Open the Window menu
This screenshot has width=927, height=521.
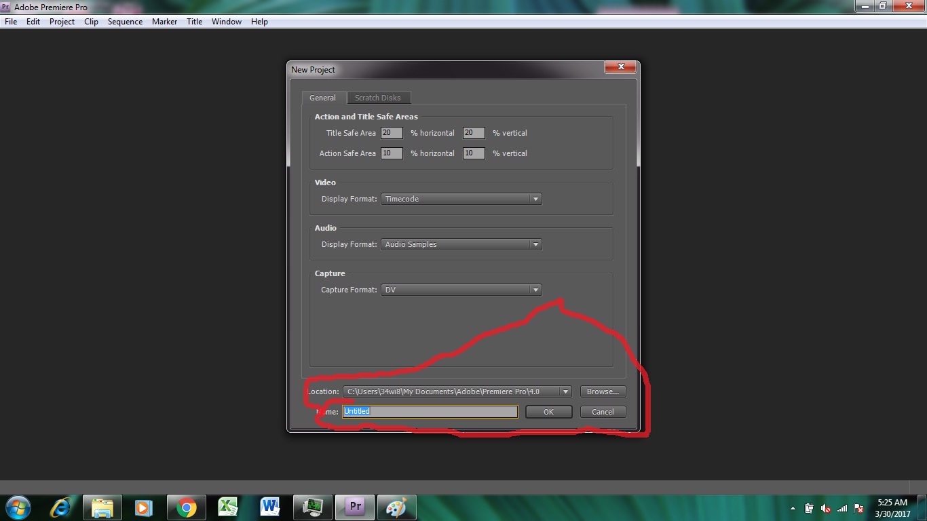click(x=227, y=22)
